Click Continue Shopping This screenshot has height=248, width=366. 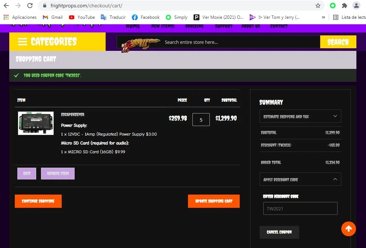tap(38, 201)
